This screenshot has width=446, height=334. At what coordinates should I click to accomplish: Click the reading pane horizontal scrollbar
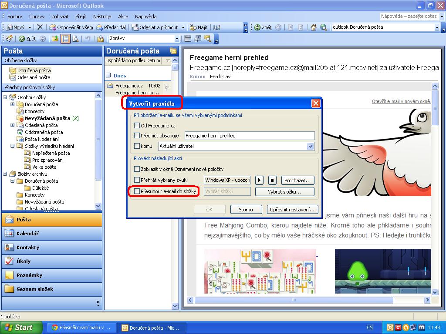pos(294,300)
